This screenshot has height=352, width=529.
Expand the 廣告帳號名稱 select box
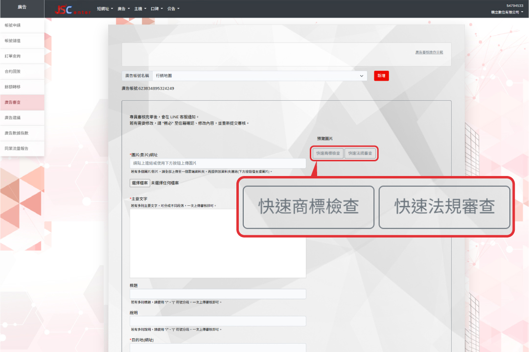(x=259, y=76)
